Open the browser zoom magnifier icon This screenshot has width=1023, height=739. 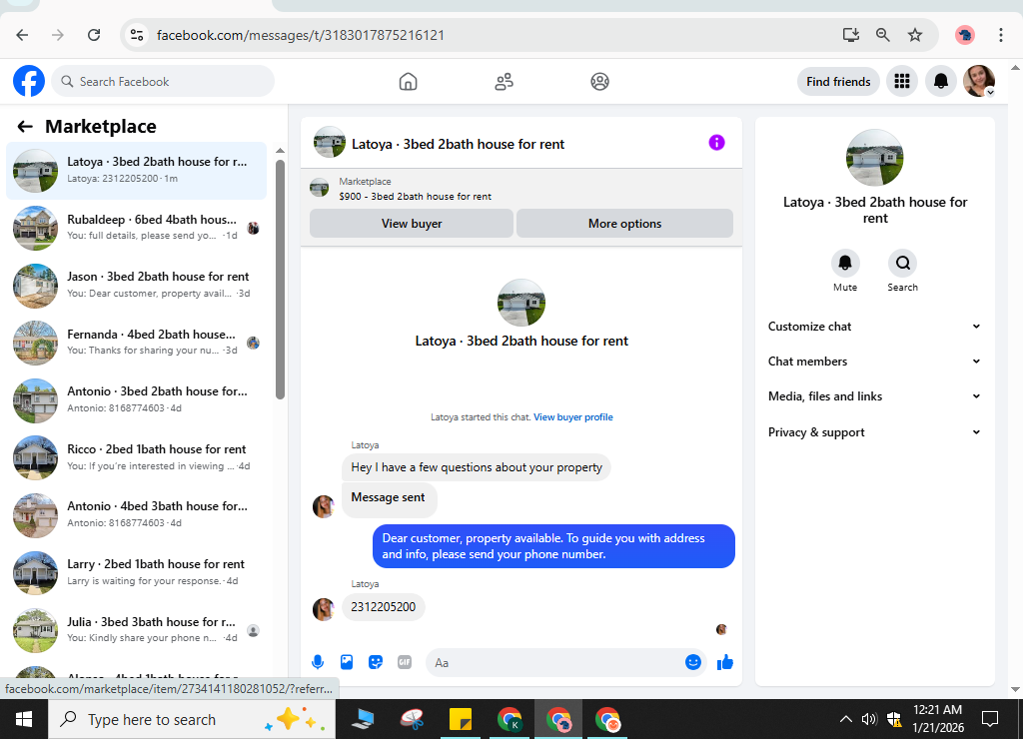click(883, 35)
